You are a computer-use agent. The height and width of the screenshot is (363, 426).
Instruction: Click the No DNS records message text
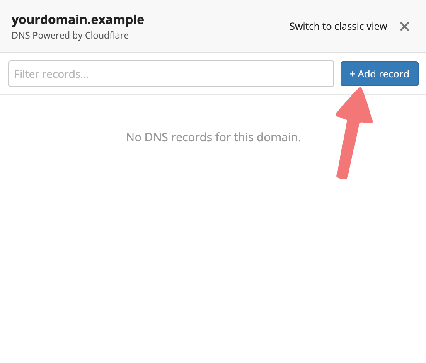[213, 137]
